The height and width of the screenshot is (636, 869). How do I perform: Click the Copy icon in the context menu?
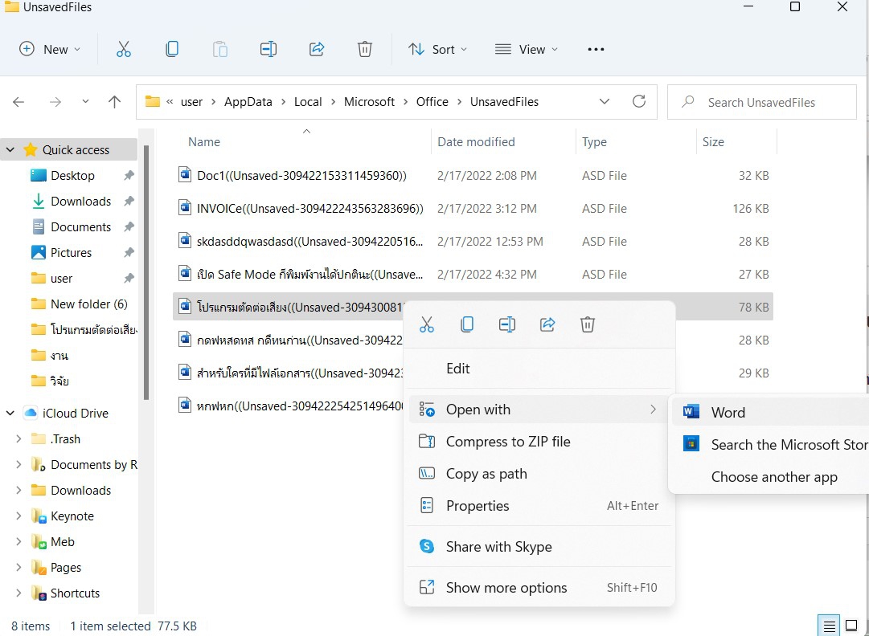[x=467, y=324]
